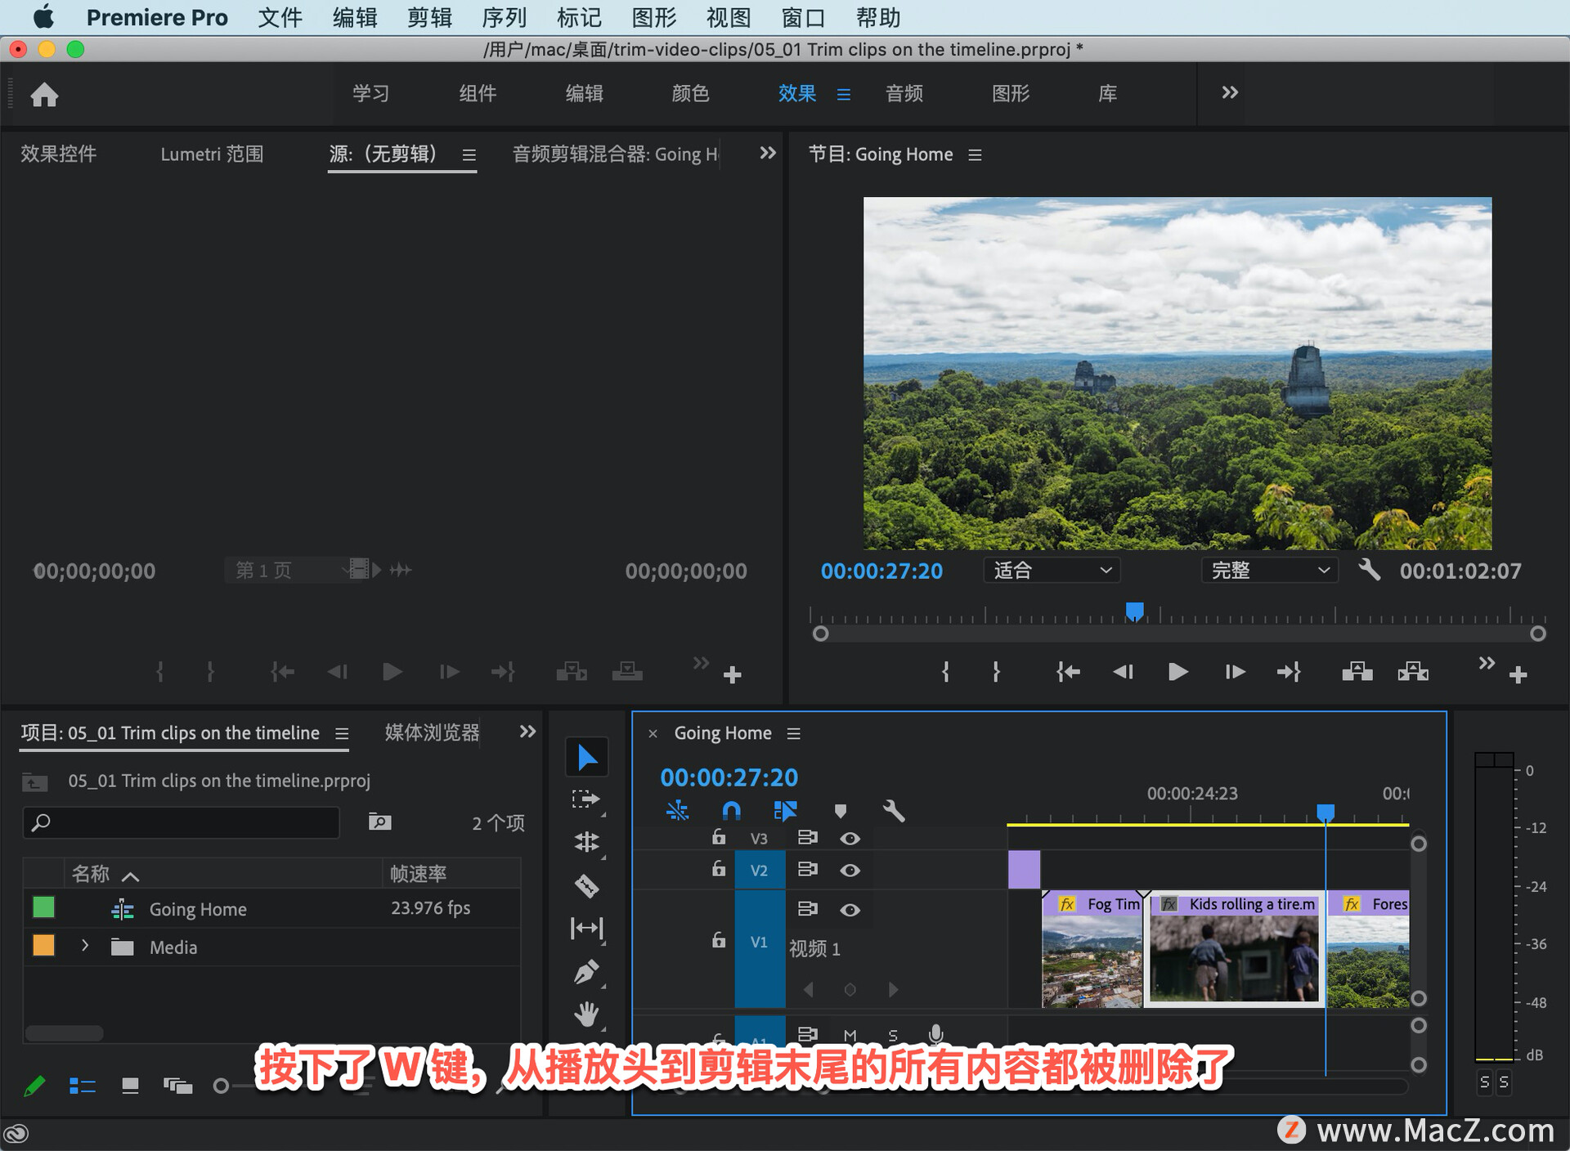Viewport: 1570px width, 1151px height.
Task: Select the Hand tool
Action: click(586, 1014)
